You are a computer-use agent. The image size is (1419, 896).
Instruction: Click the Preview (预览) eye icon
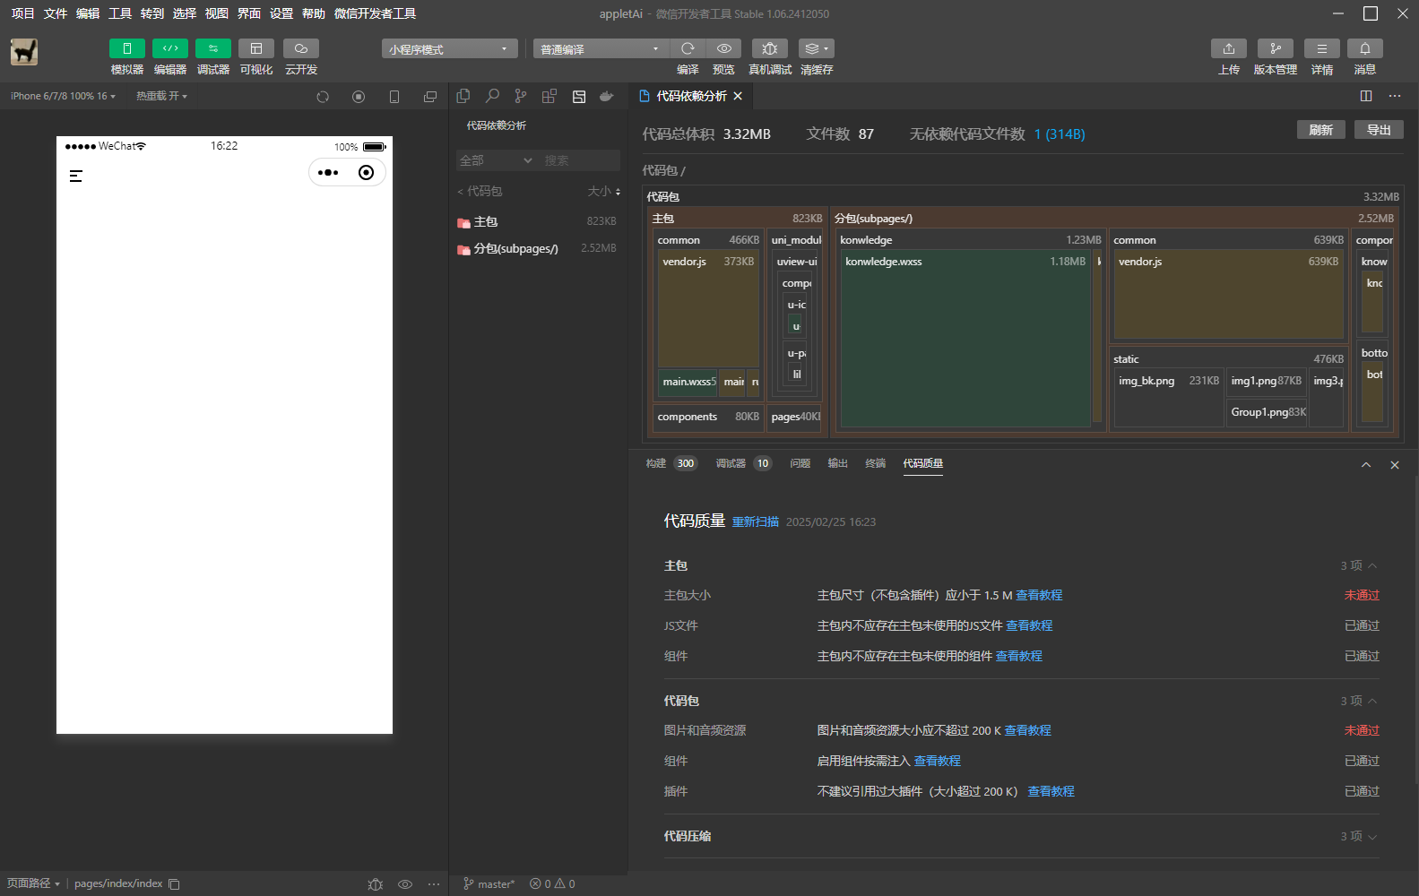click(723, 48)
